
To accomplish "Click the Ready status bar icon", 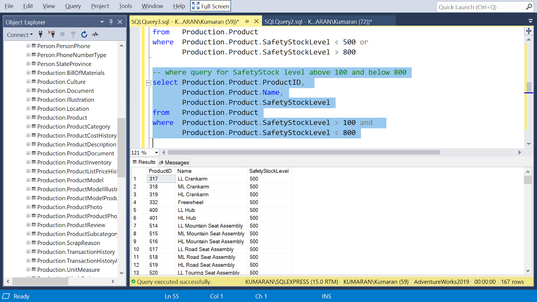I will 6,296.
